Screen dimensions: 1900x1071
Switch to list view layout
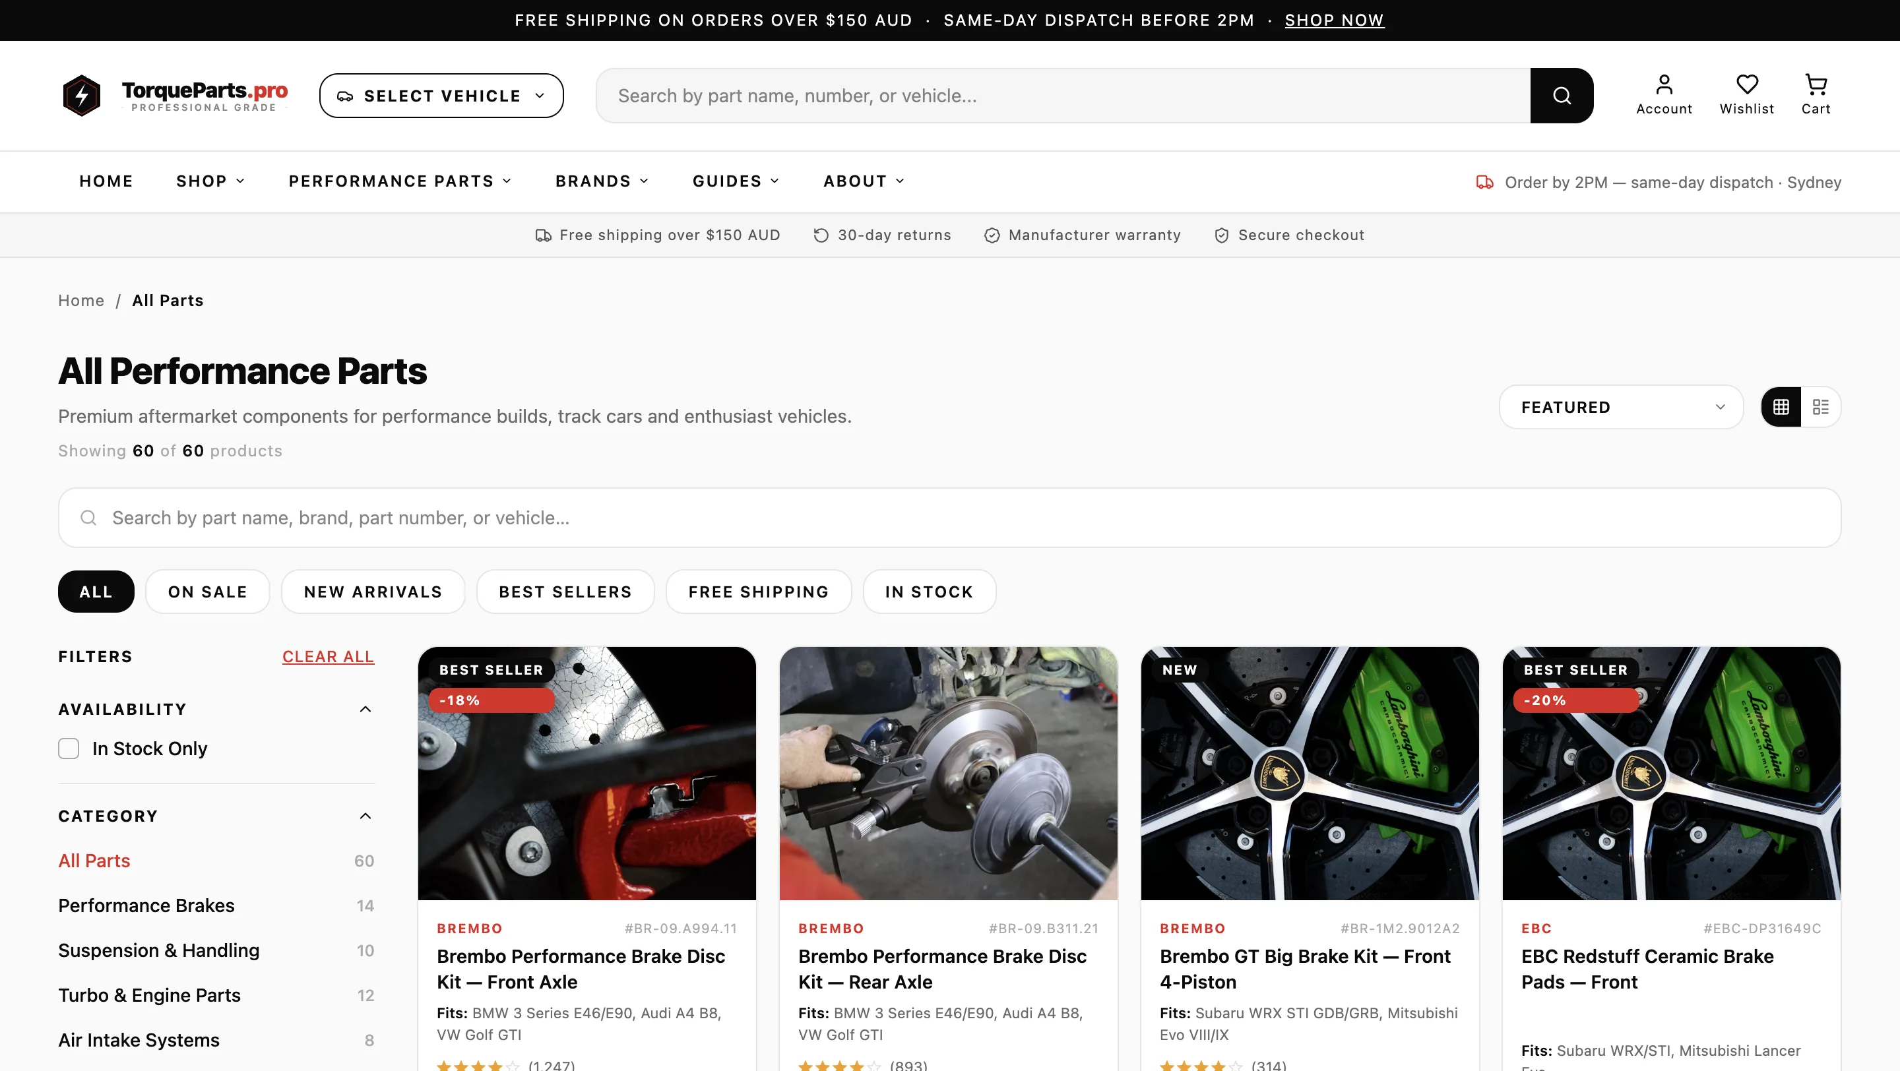1821,406
